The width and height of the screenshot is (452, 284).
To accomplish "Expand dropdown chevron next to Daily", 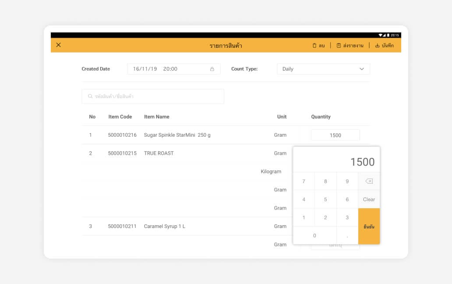I will 362,69.
